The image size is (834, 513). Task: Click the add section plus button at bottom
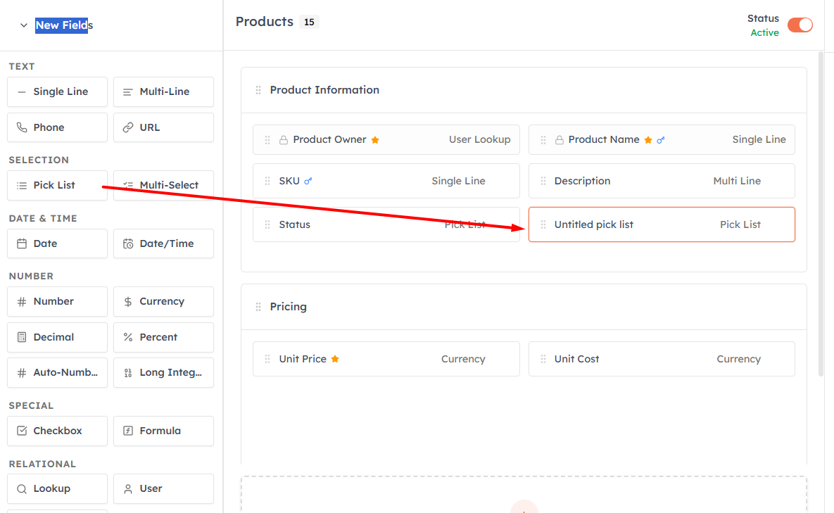(x=524, y=507)
